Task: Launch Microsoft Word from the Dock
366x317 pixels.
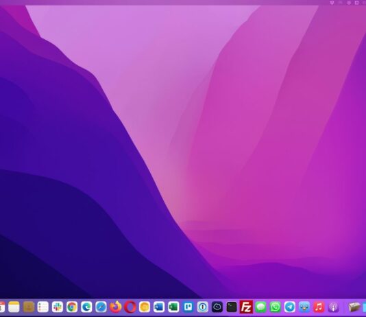Action: click(x=159, y=307)
